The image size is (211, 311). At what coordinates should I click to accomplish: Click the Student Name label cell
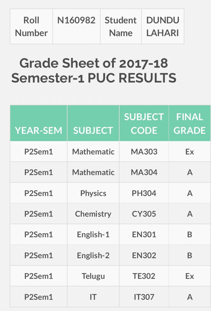pyautogui.click(x=121, y=26)
